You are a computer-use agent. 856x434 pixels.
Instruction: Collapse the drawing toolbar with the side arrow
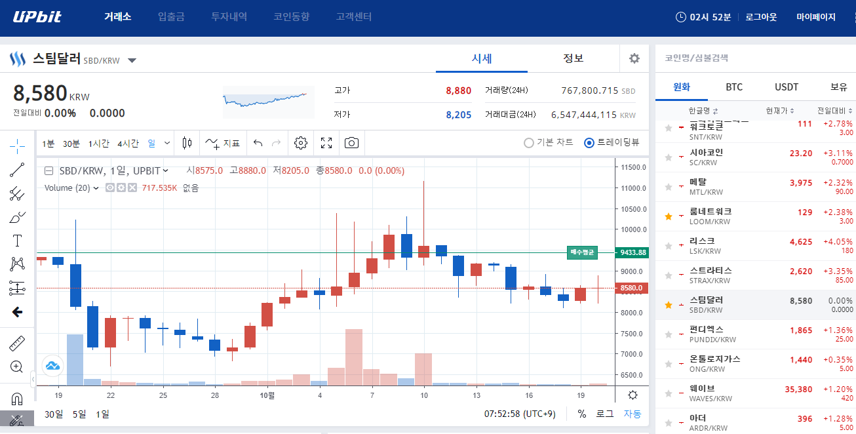(x=33, y=378)
